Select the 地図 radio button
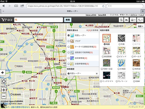This screenshot has height=109, width=145. (x=105, y=44)
